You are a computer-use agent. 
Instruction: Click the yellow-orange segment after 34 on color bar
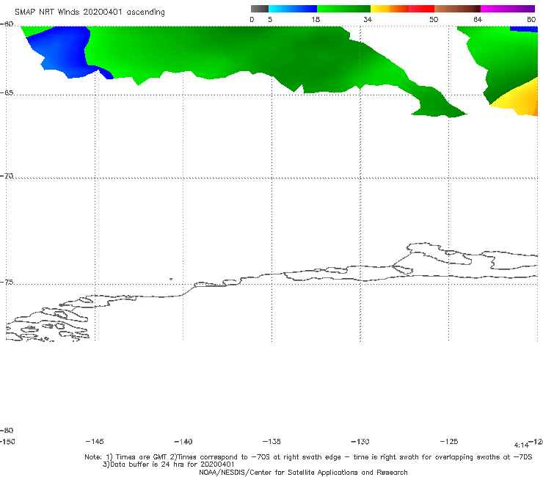tap(390, 9)
